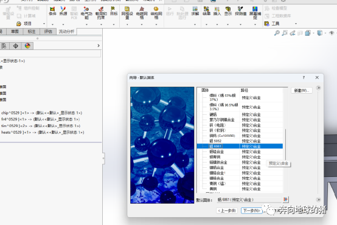This screenshot has height=225, width=337.
Task: Open the view orientation icon
Action: pyautogui.click(x=308, y=33)
